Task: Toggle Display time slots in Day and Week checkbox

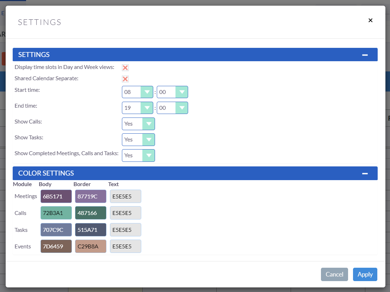Action: [125, 68]
